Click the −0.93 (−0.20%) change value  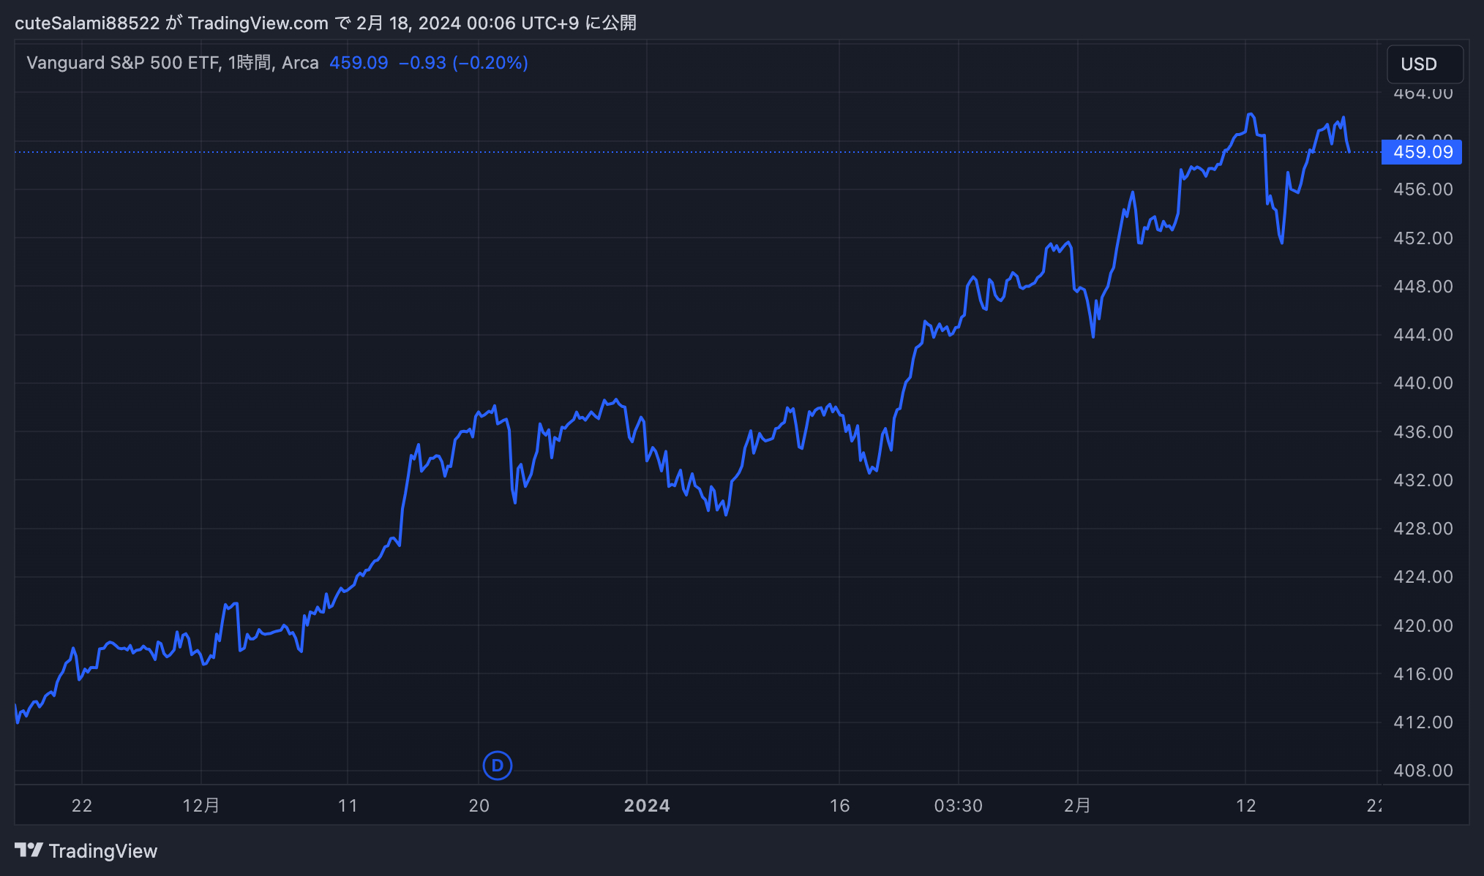463,63
